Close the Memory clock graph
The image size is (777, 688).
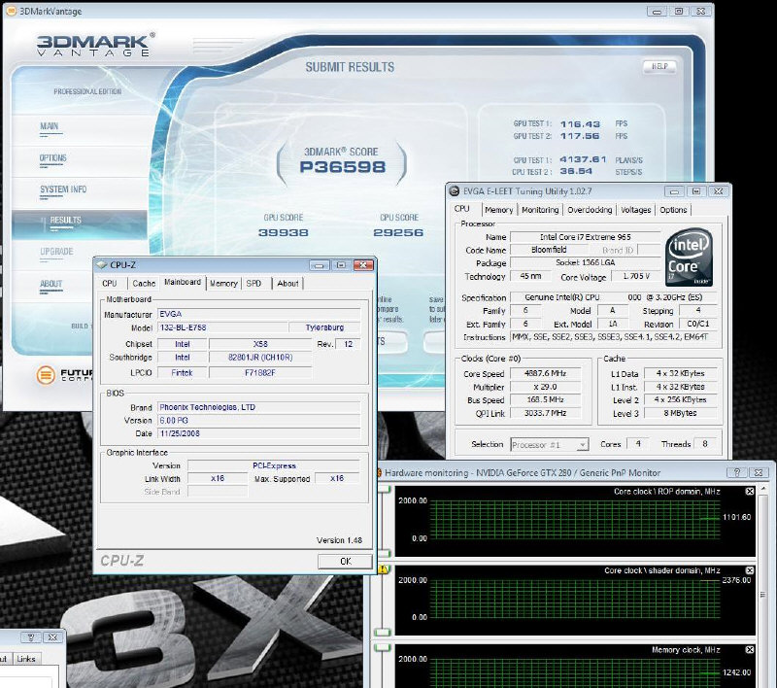click(x=750, y=650)
